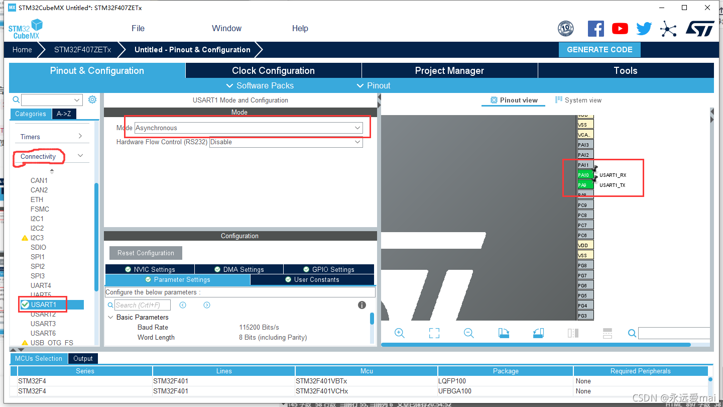Screen dimensions: 723x407
Task: Rotate the chip clockwise icon
Action: pos(504,333)
